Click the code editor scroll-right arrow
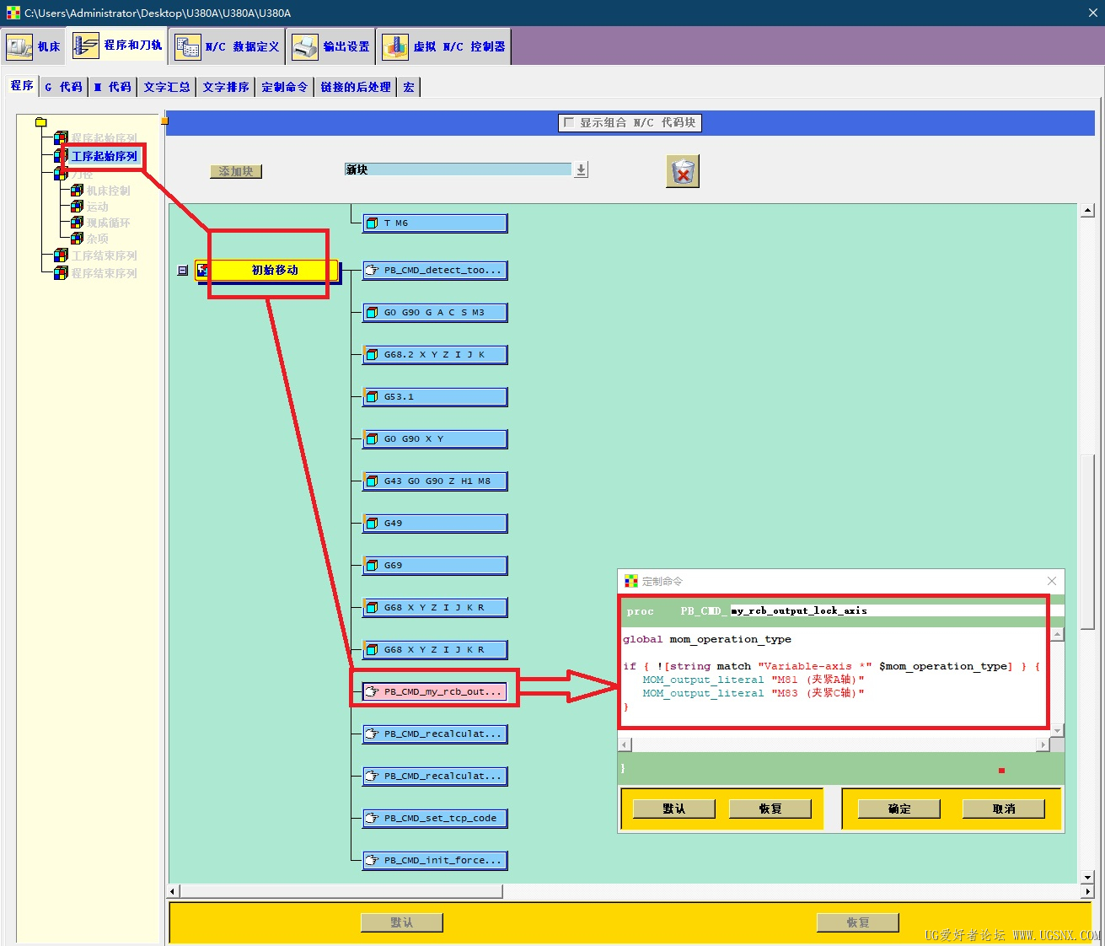 [x=1043, y=744]
